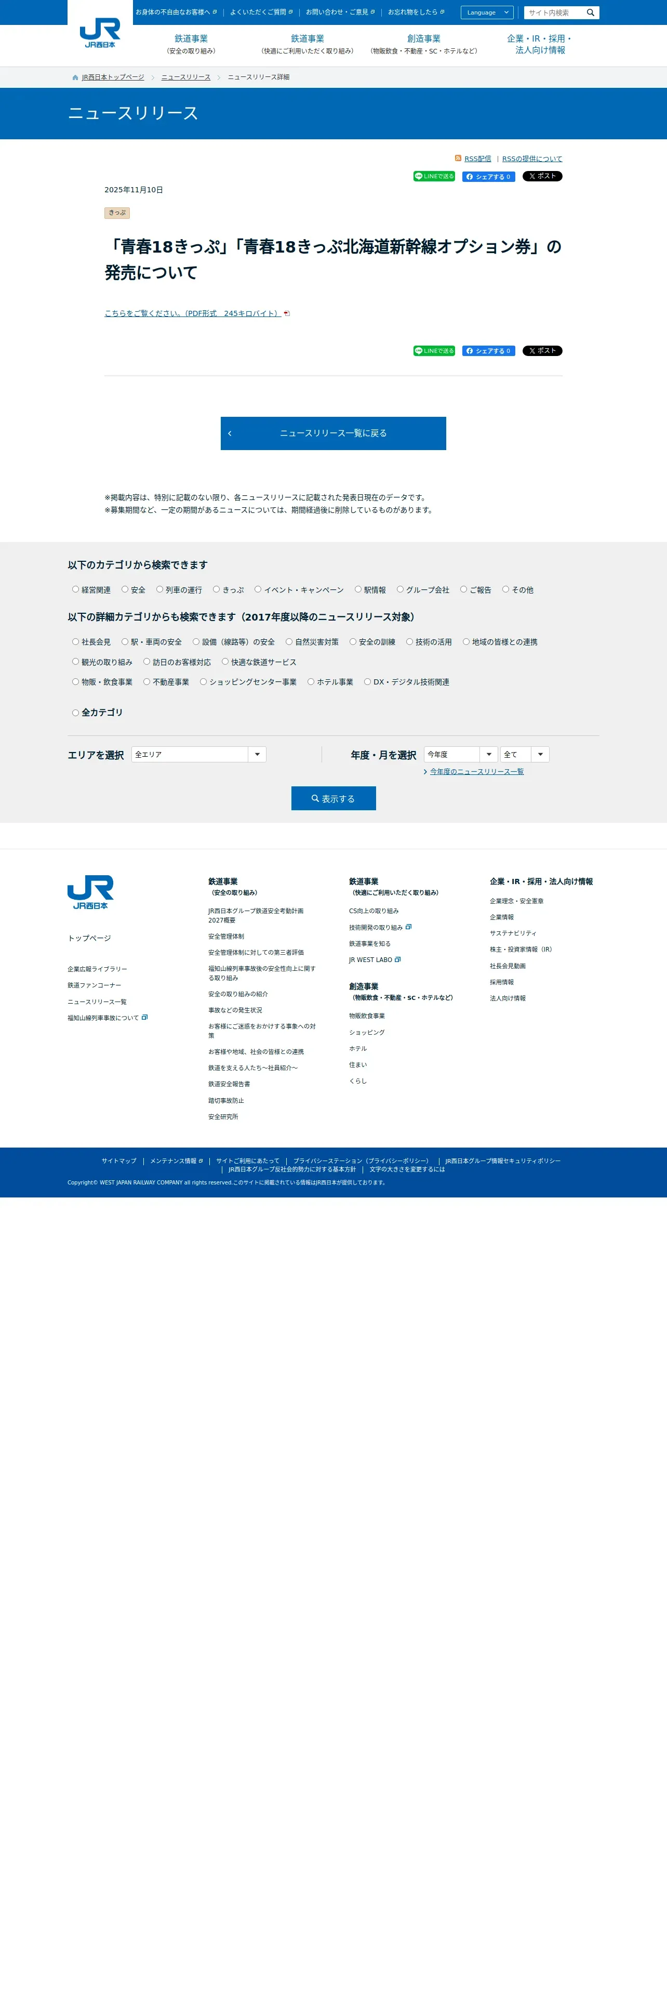Select the 駅情報 radio button
The image size is (667, 2002).
358,590
